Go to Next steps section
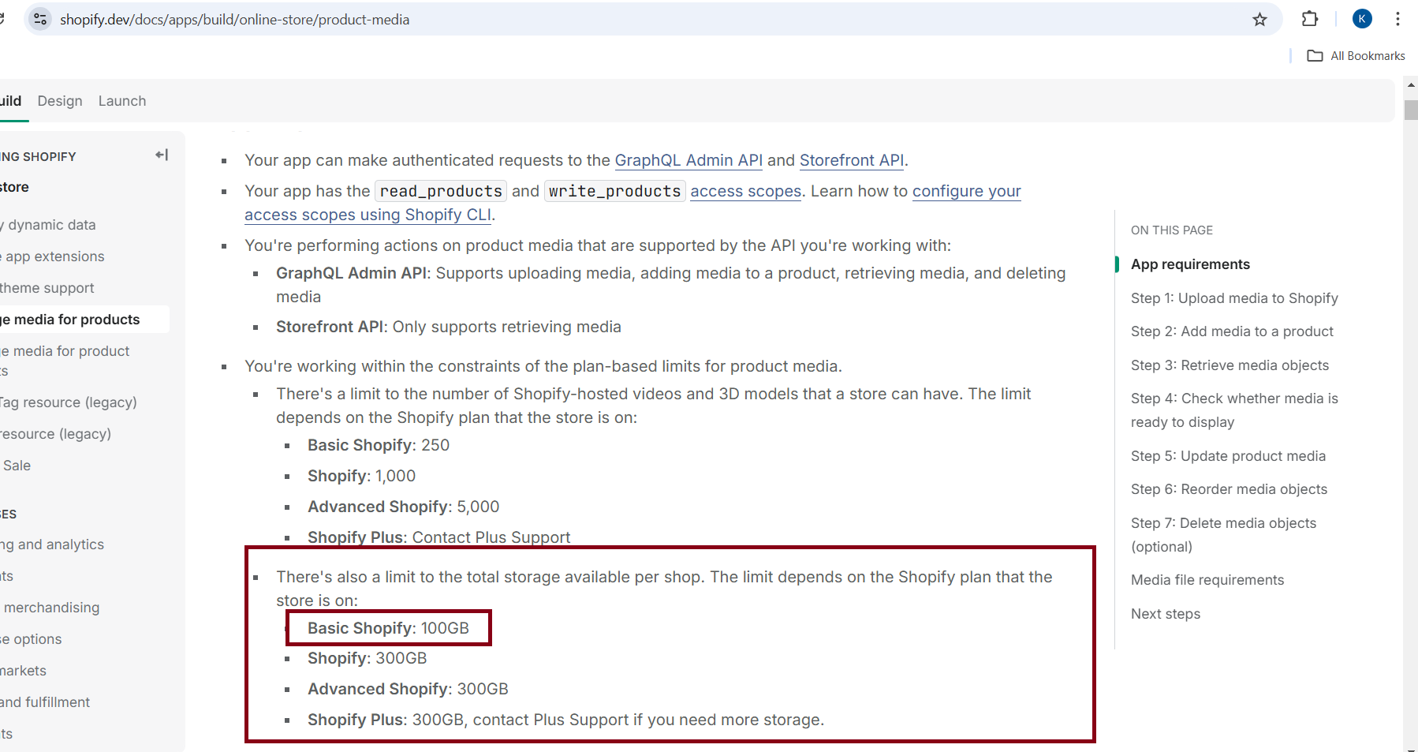 (1166, 614)
